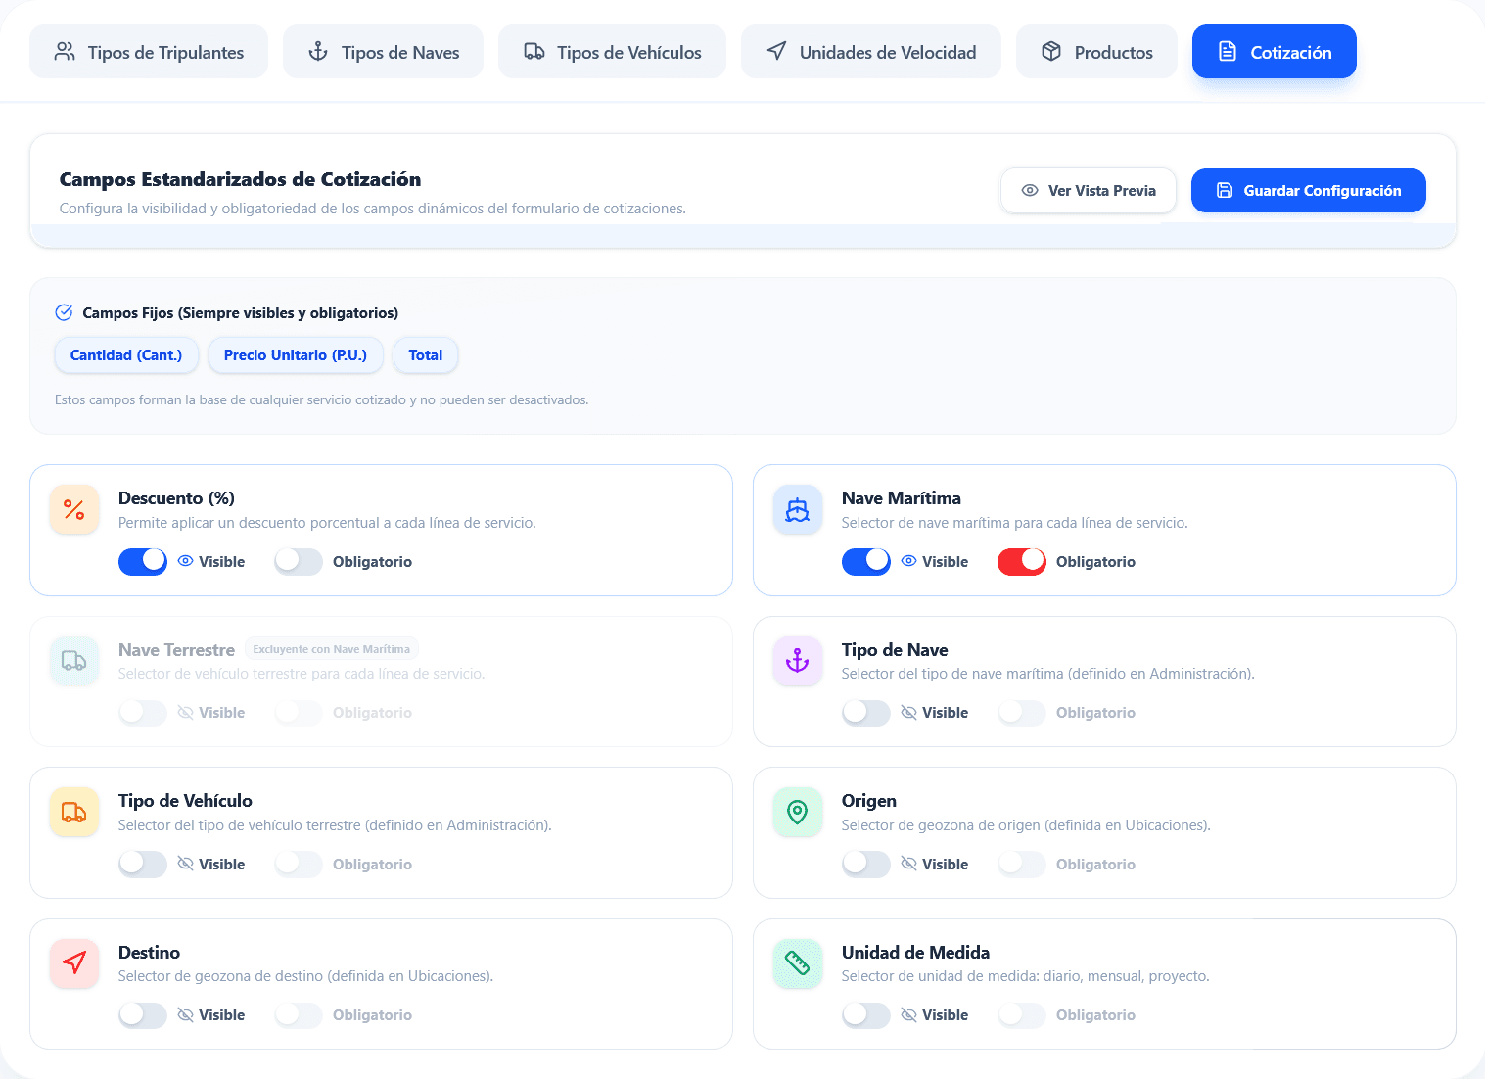Turn off Nave Marítima Visible toggle
The height and width of the screenshot is (1079, 1485).
coord(866,561)
